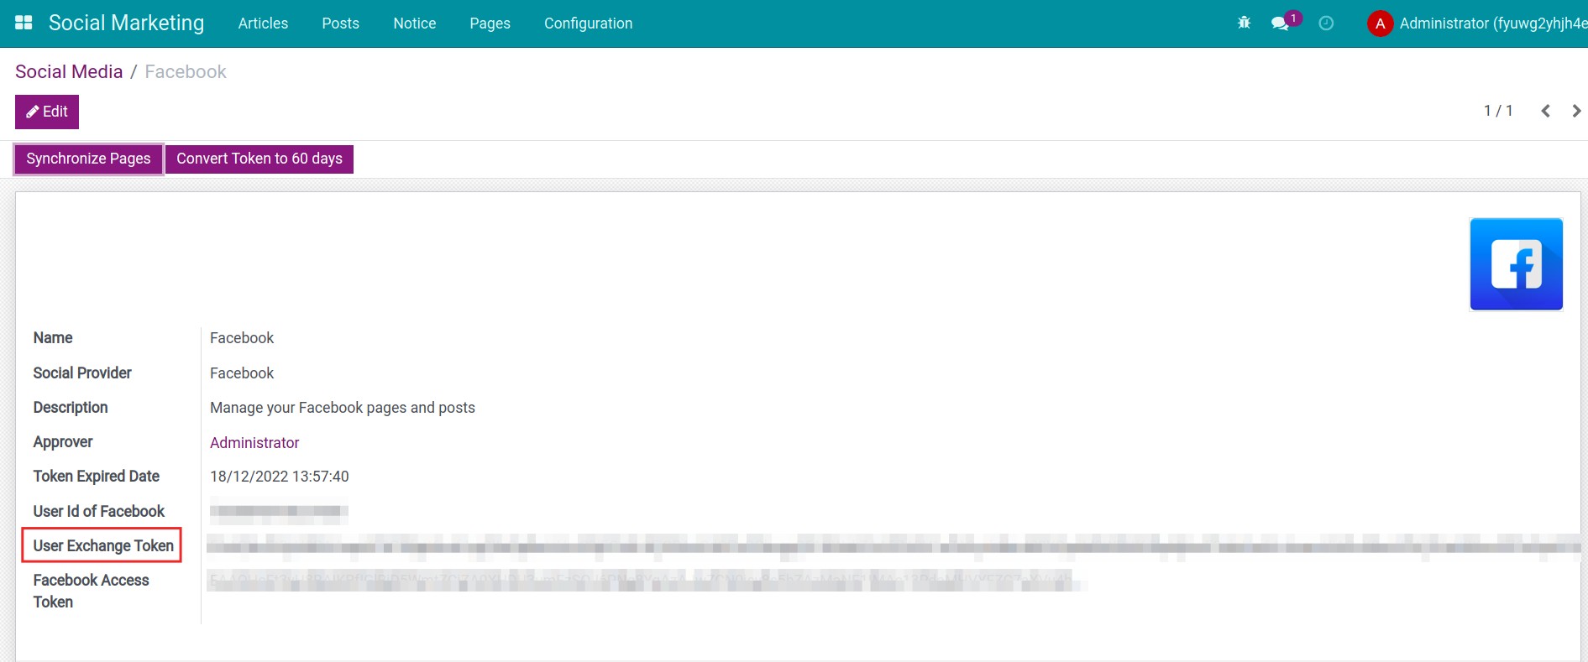This screenshot has height=662, width=1588.
Task: Open the activities clock icon
Action: pos(1326,23)
